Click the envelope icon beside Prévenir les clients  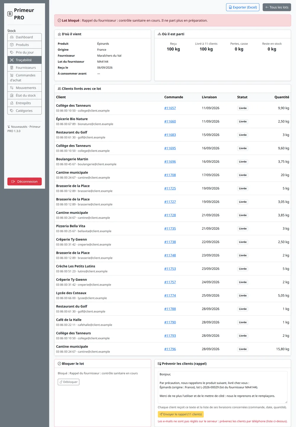160,364
